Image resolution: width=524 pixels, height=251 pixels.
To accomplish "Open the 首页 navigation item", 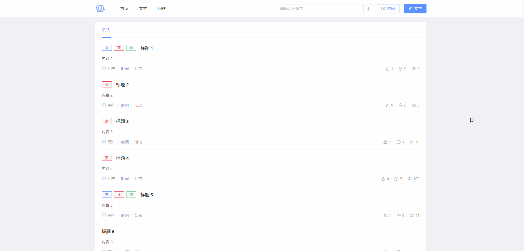I will [124, 9].
